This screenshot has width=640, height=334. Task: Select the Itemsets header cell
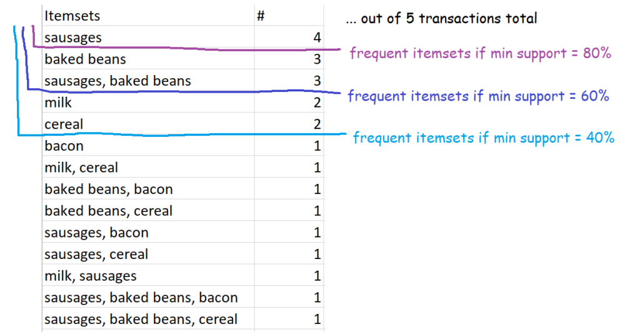point(148,16)
